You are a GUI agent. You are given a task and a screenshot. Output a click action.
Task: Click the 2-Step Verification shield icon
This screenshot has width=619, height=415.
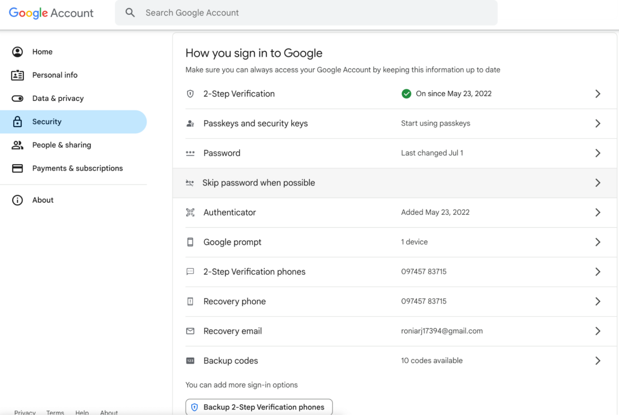(190, 94)
